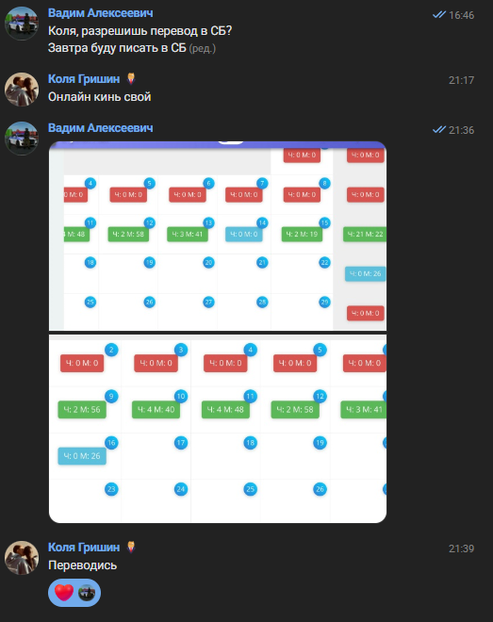The height and width of the screenshot is (622, 493).
Task: Open Коля Гришин's avatar beside "Онлайн кинь свой"
Action: coord(22,89)
